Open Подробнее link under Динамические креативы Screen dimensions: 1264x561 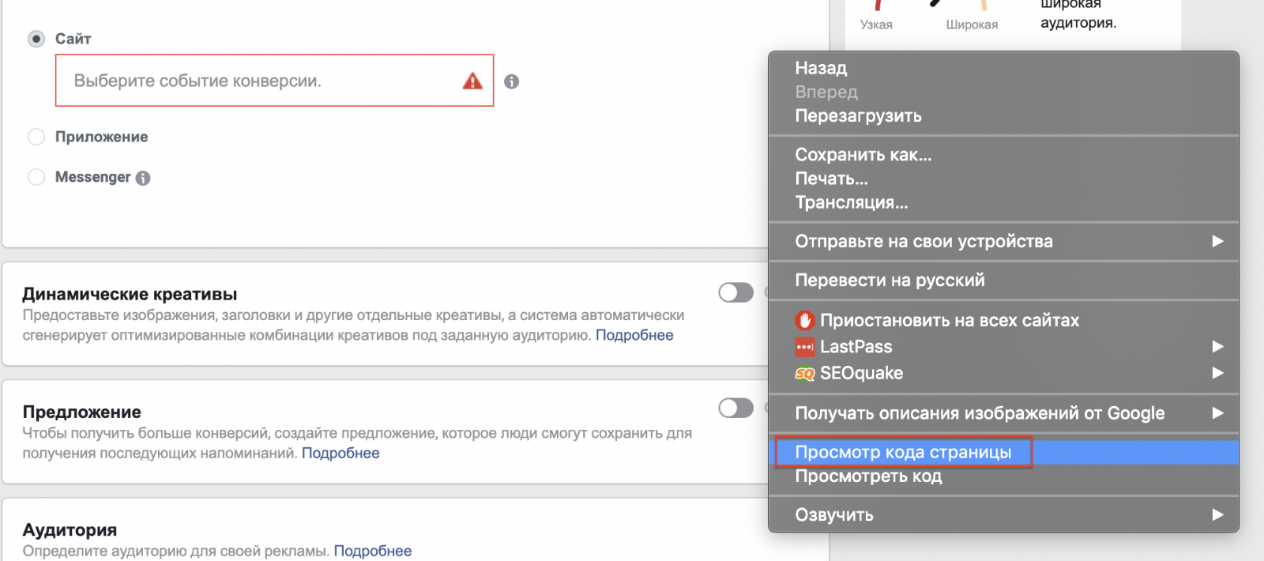(x=634, y=335)
